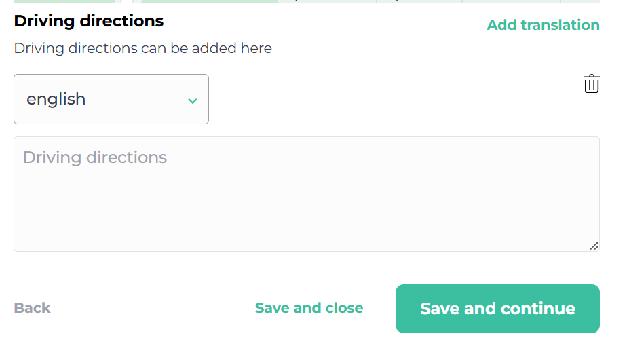Add another language translation
This screenshot has width=629, height=340.
[543, 25]
